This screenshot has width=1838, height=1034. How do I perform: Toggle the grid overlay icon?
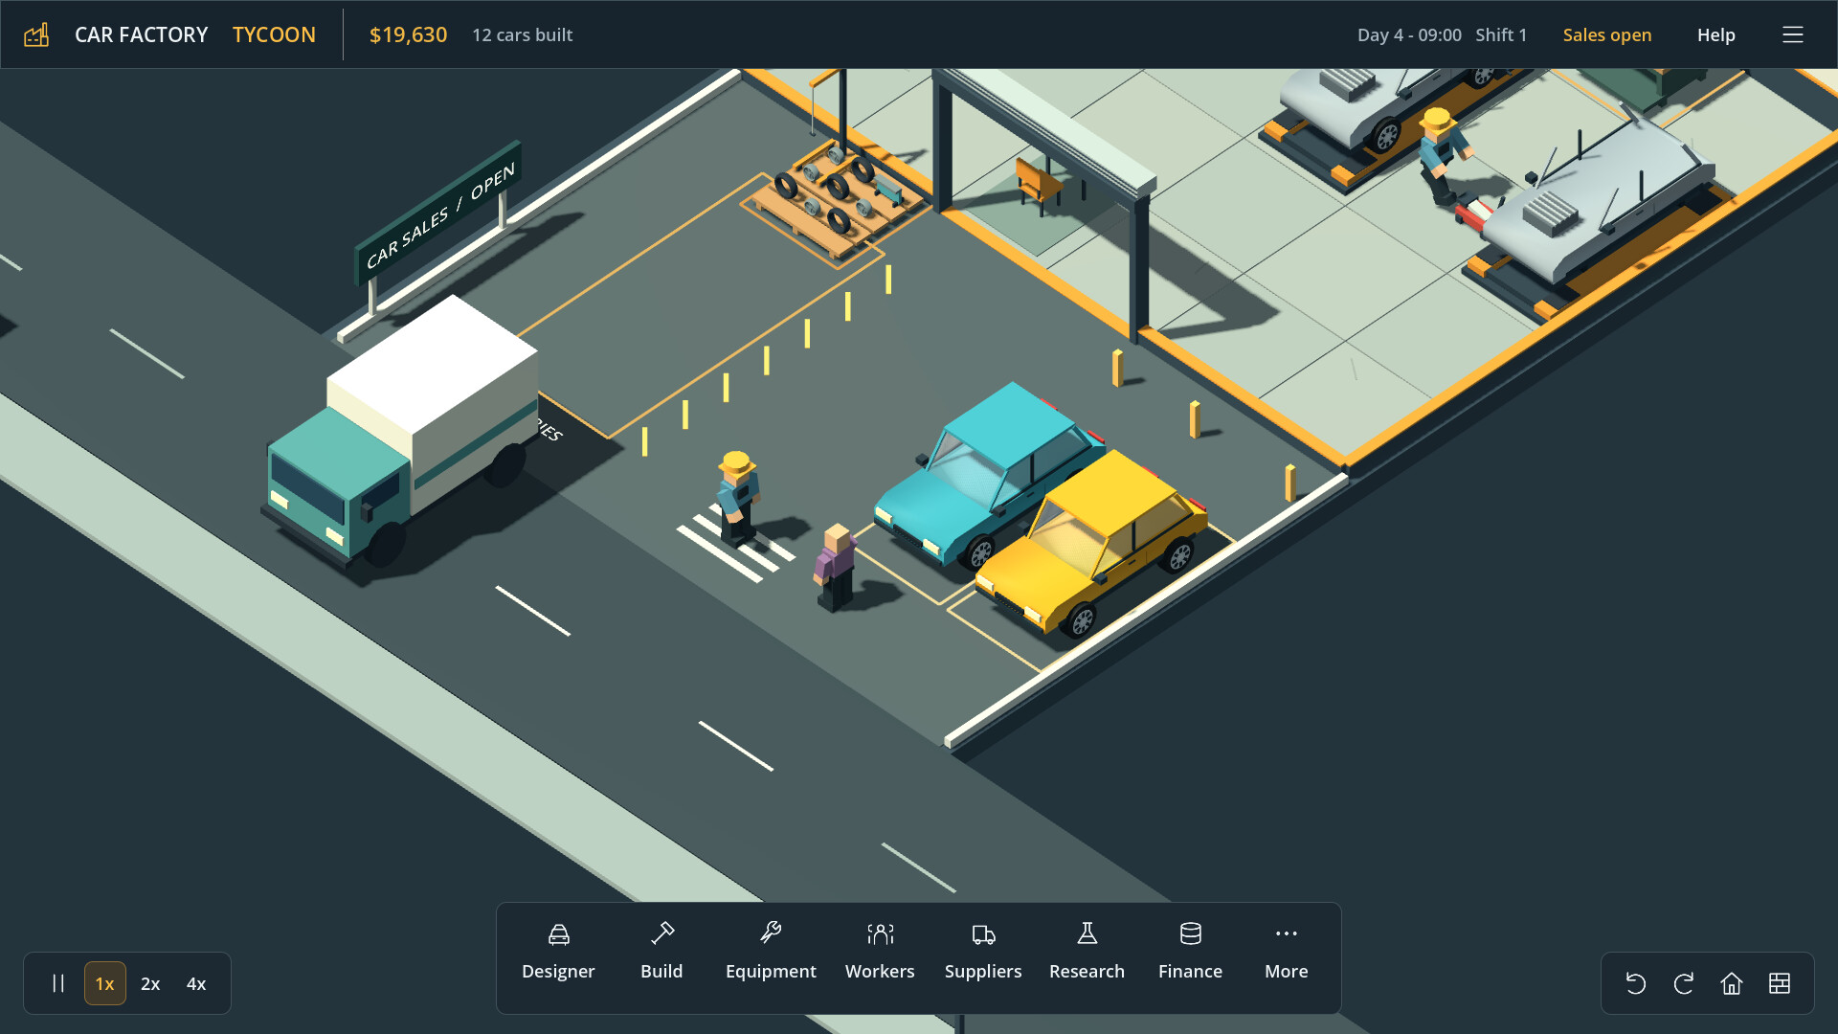(x=1780, y=983)
